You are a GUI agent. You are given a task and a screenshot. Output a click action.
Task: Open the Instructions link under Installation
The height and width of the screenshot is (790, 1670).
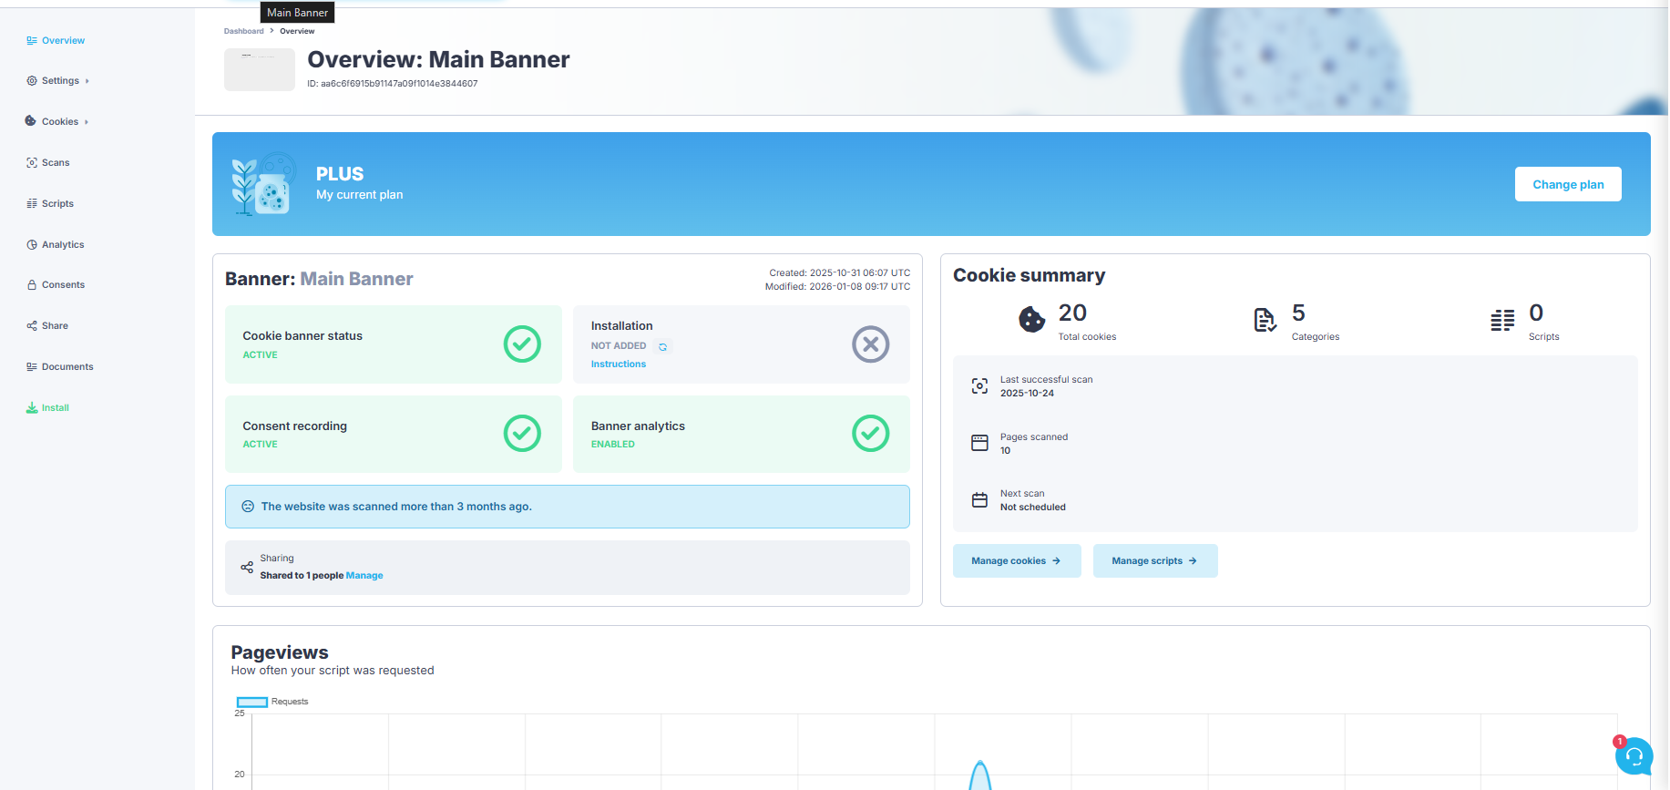pos(618,364)
